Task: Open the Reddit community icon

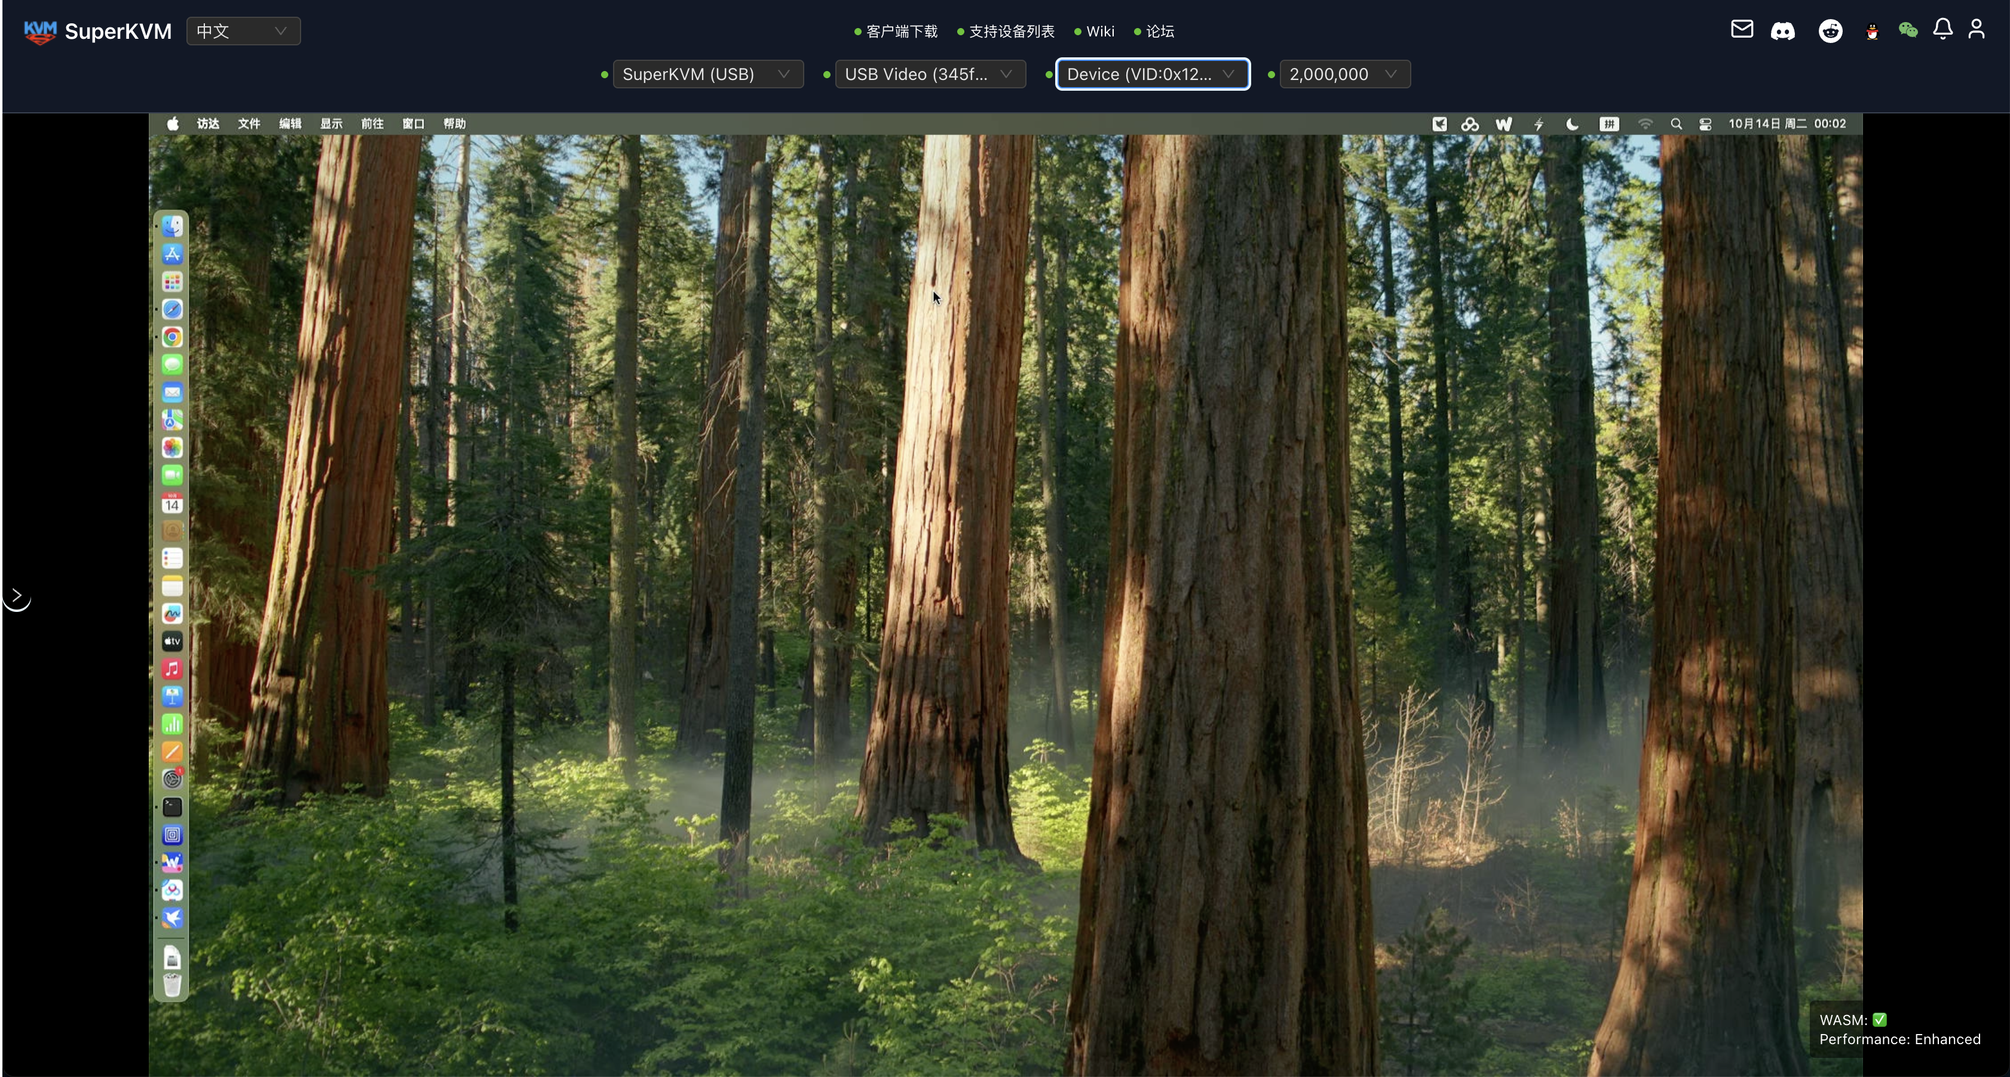Action: coord(1830,31)
